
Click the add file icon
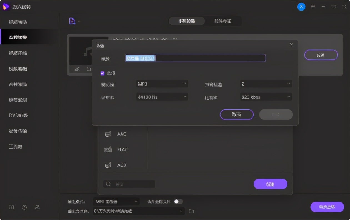pyautogui.click(x=72, y=21)
